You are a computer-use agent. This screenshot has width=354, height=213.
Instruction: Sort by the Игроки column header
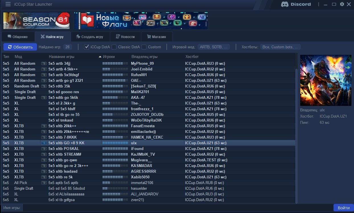pyautogui.click(x=109, y=57)
